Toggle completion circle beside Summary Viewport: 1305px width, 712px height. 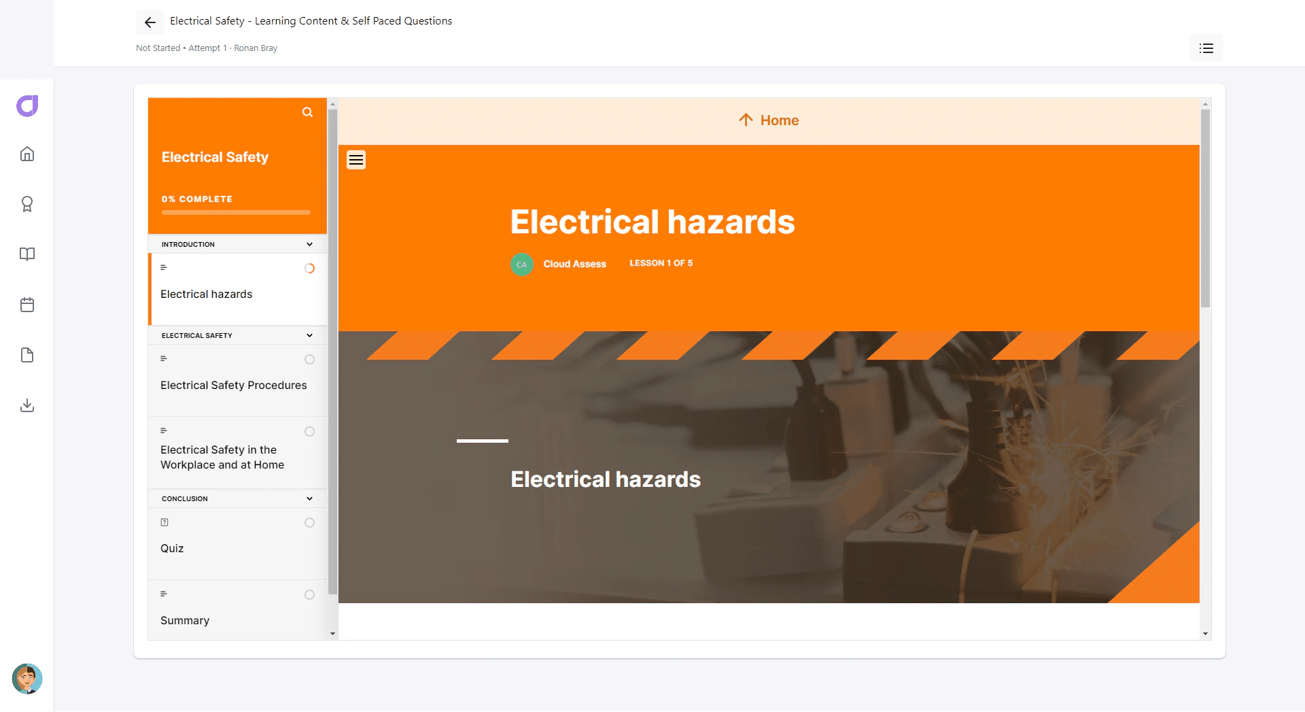click(309, 594)
